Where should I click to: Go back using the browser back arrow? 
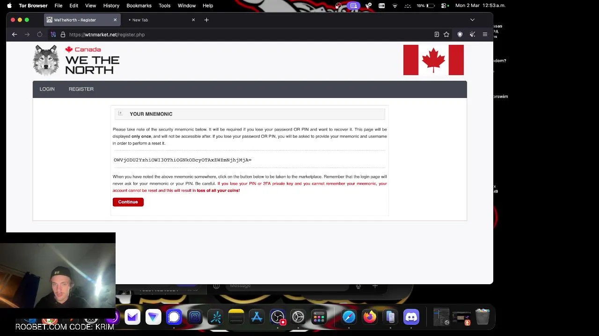coord(15,35)
